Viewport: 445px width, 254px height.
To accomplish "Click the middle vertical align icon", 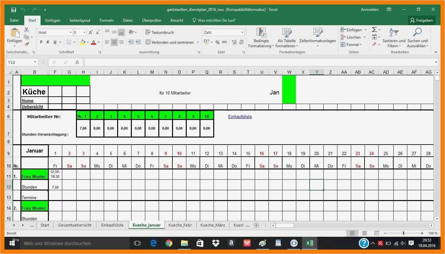I will point(114,32).
